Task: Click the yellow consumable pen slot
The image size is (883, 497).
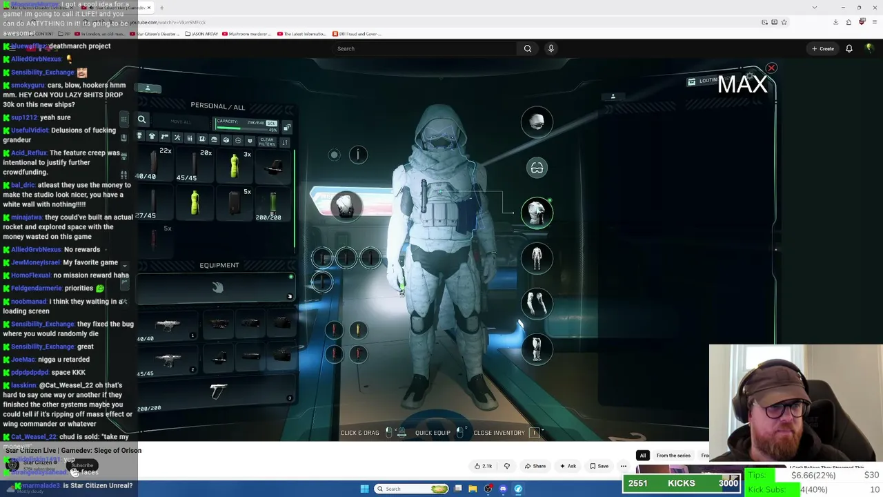Action: (x=358, y=330)
